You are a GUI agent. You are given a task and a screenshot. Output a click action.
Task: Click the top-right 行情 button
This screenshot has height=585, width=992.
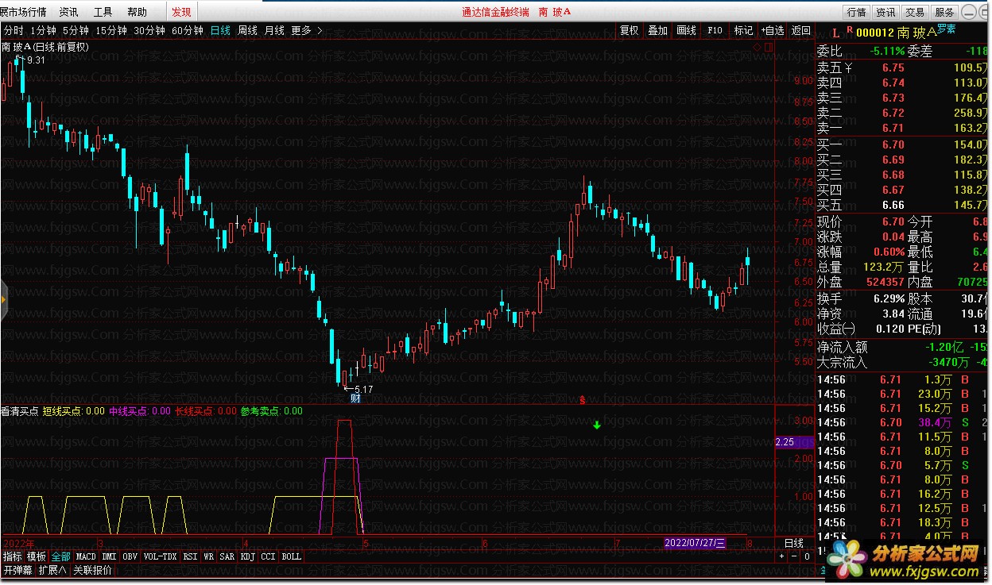pos(856,12)
